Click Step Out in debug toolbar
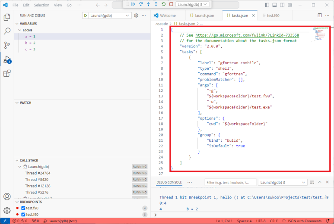This screenshot has width=334, height=224. pos(156,4)
